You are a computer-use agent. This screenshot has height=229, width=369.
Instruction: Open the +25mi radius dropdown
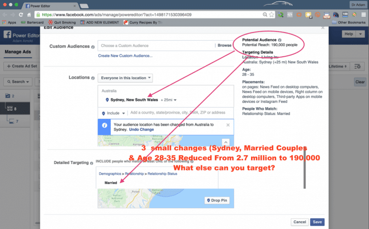pos(168,100)
